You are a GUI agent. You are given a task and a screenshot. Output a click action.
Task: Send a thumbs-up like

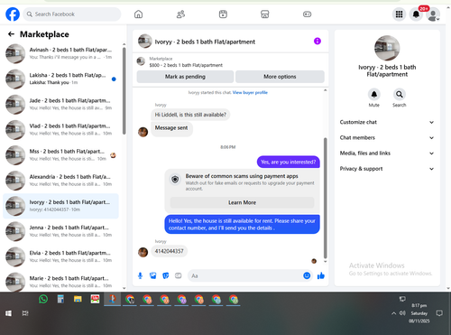(321, 275)
